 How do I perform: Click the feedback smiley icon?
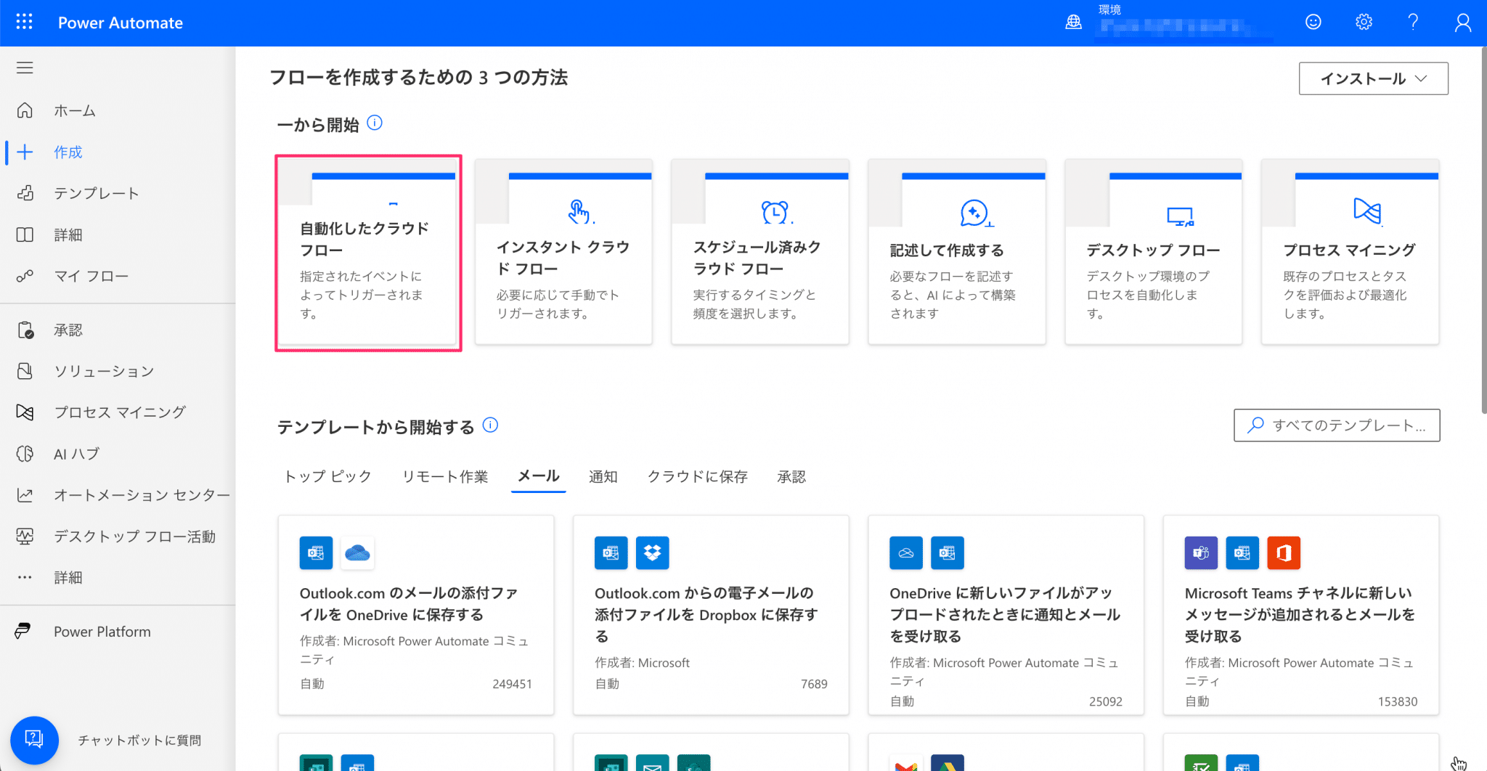(x=1313, y=23)
